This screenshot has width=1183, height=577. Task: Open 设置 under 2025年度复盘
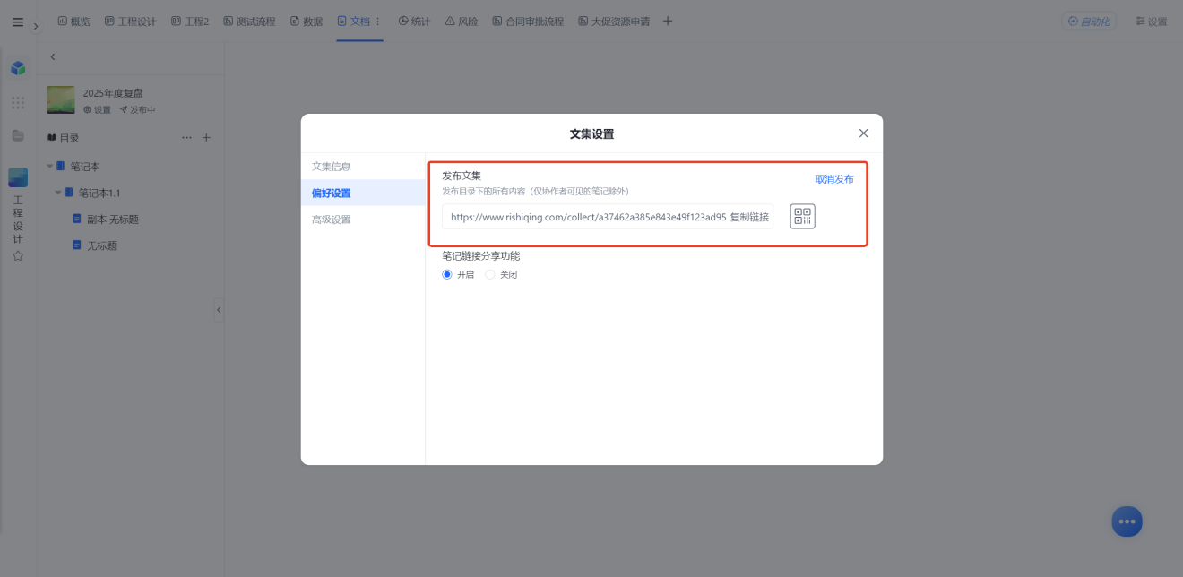[98, 109]
